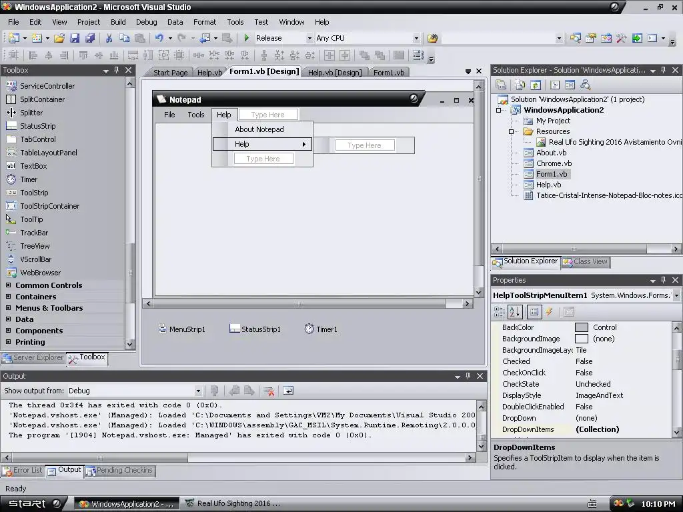Collapse WindowsApplication2 project node
The width and height of the screenshot is (683, 512).
(x=498, y=110)
